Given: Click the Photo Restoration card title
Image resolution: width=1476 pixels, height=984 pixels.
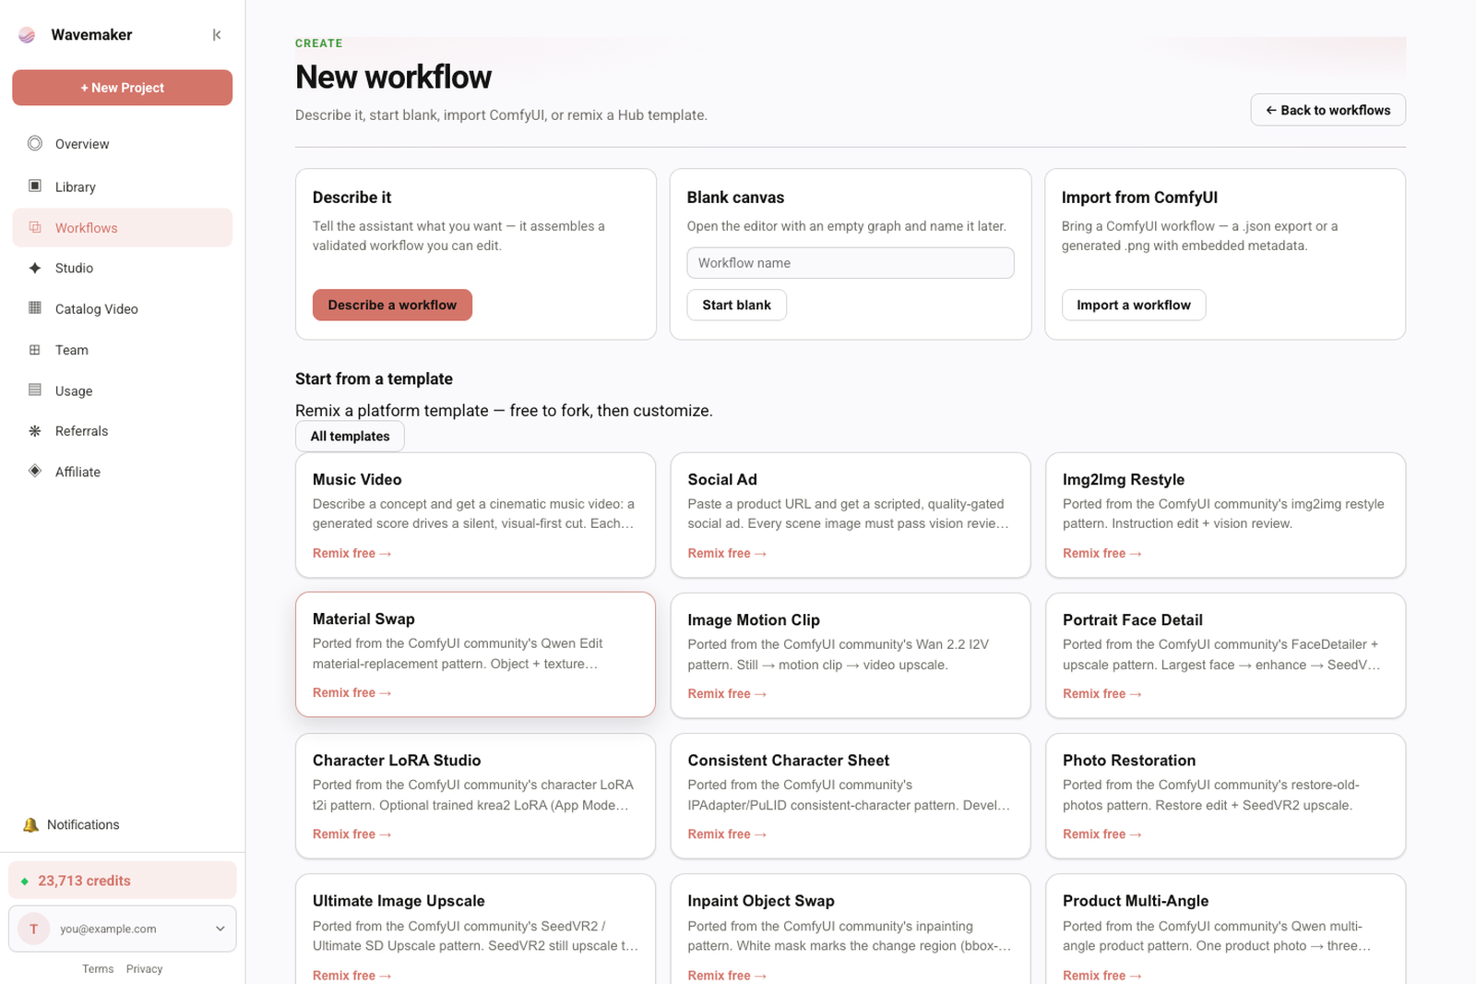Looking at the screenshot, I should 1129,760.
